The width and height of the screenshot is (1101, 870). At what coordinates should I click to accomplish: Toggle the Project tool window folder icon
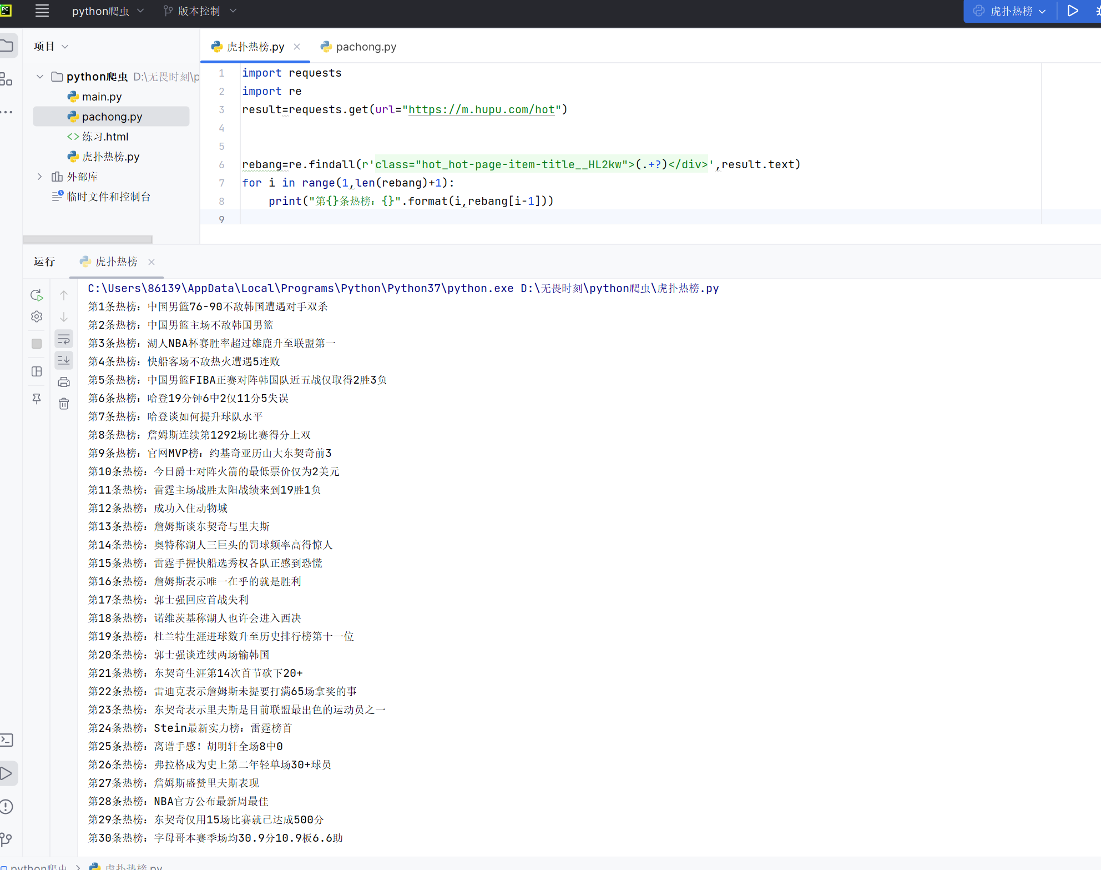(x=8, y=46)
